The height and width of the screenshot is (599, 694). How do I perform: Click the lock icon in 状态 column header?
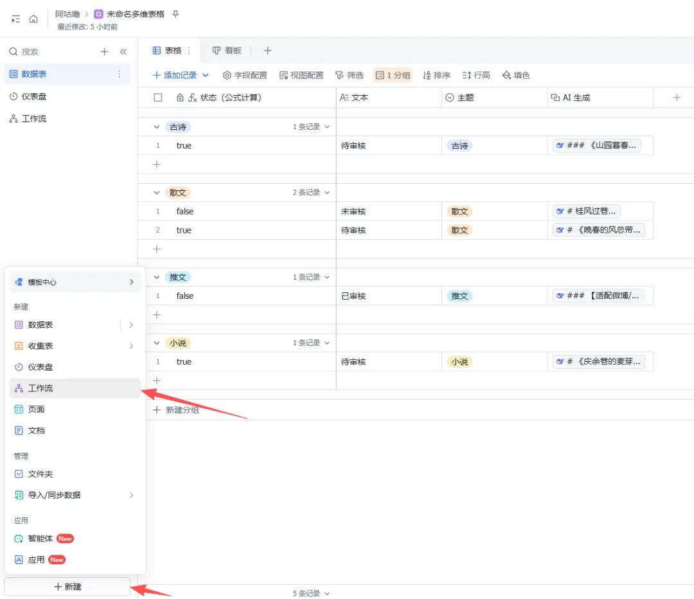(180, 98)
